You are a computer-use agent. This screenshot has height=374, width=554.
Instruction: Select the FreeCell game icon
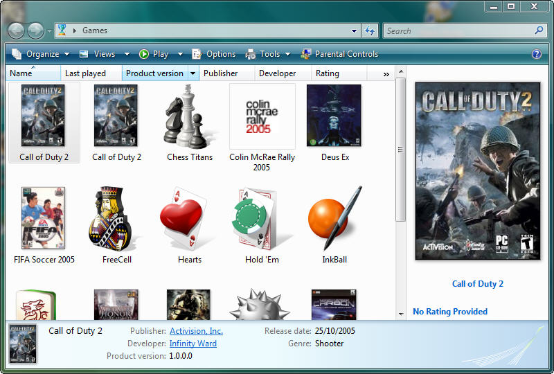(116, 218)
